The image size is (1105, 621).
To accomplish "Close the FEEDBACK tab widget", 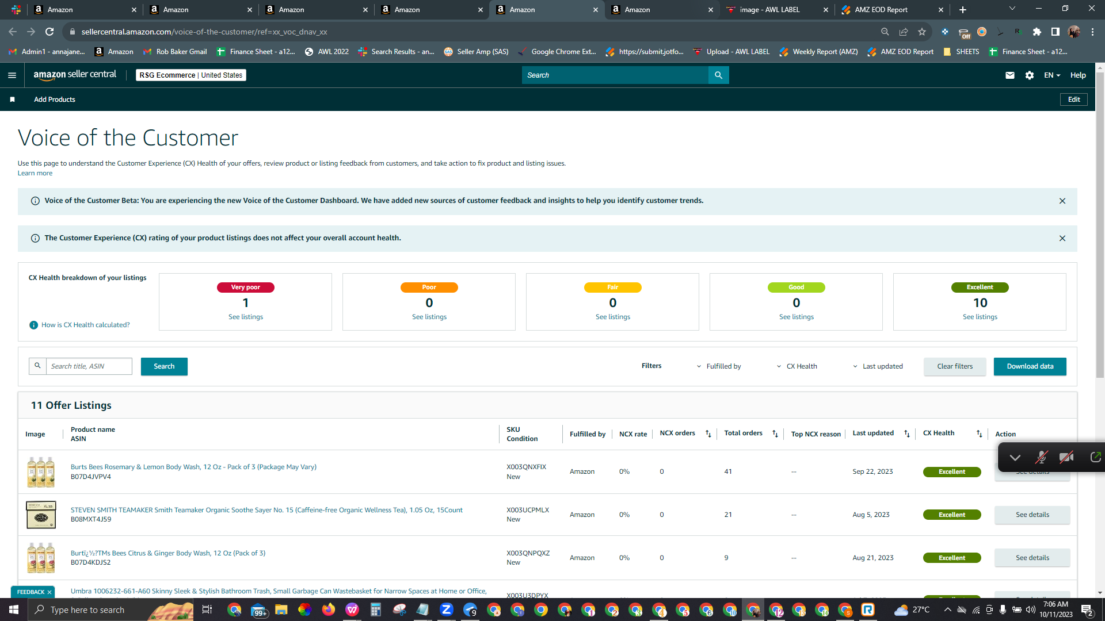I will pos(49,592).
